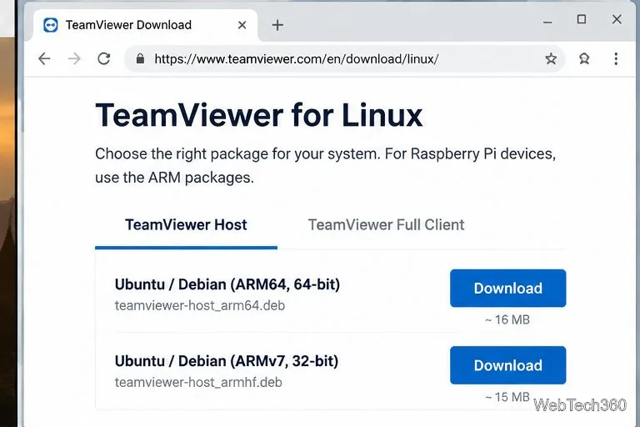The width and height of the screenshot is (640, 427).
Task: Click the padlock icon in address bar
Action: point(140,59)
